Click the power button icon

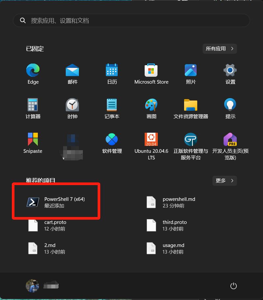(233, 286)
